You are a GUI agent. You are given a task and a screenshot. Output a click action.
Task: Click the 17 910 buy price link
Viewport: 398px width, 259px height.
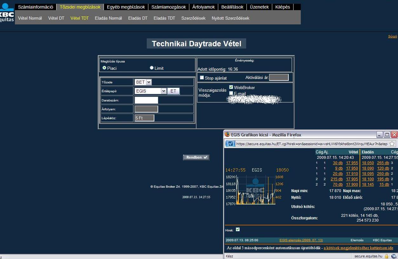pyautogui.click(x=352, y=174)
